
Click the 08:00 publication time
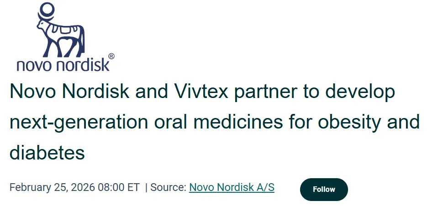[111, 187]
